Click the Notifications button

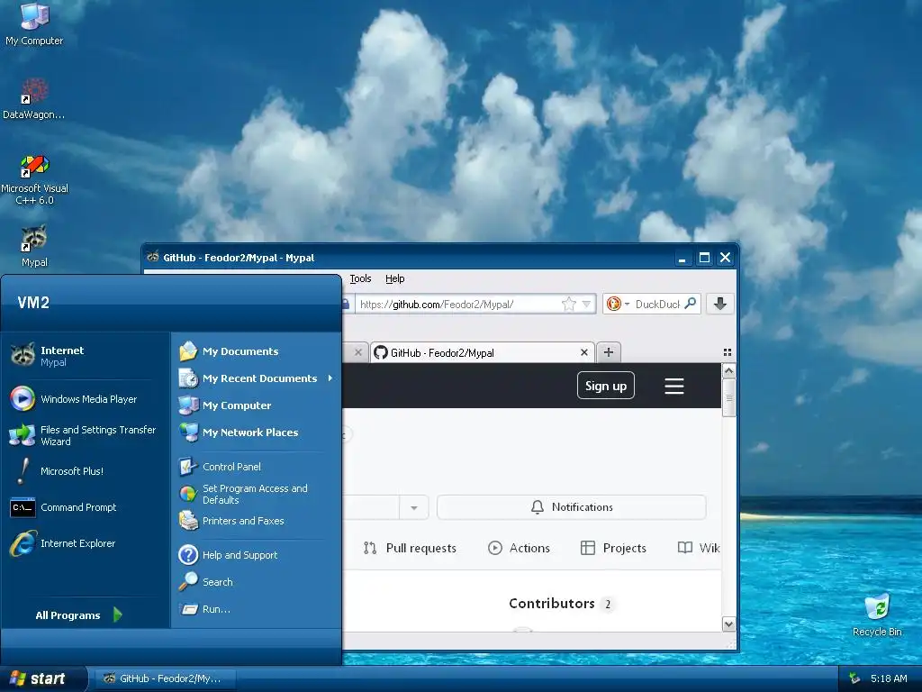572,507
